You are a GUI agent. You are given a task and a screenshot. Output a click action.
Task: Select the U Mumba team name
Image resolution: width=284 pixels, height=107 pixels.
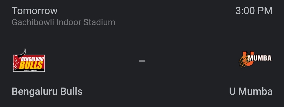(x=251, y=91)
